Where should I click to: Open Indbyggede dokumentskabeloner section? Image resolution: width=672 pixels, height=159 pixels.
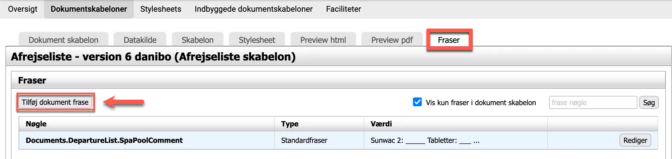tap(254, 9)
